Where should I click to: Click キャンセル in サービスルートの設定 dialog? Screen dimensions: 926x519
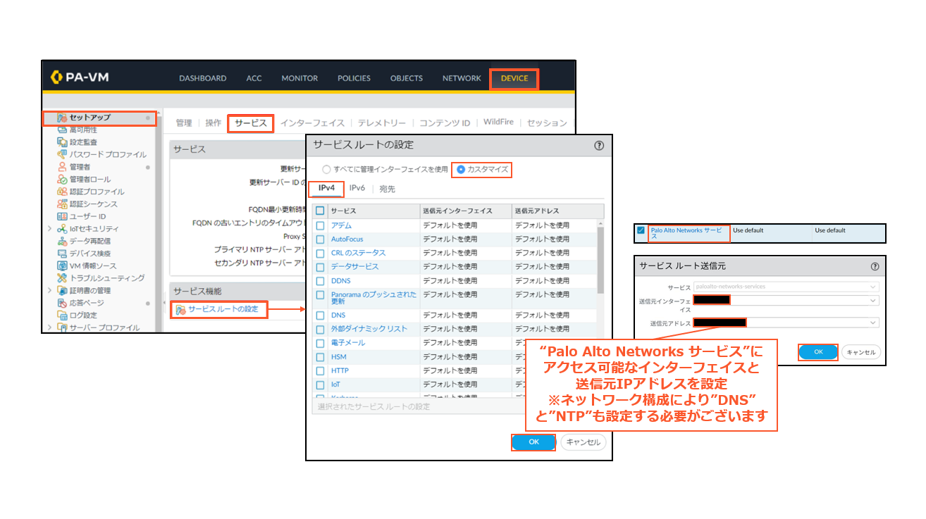(x=584, y=442)
